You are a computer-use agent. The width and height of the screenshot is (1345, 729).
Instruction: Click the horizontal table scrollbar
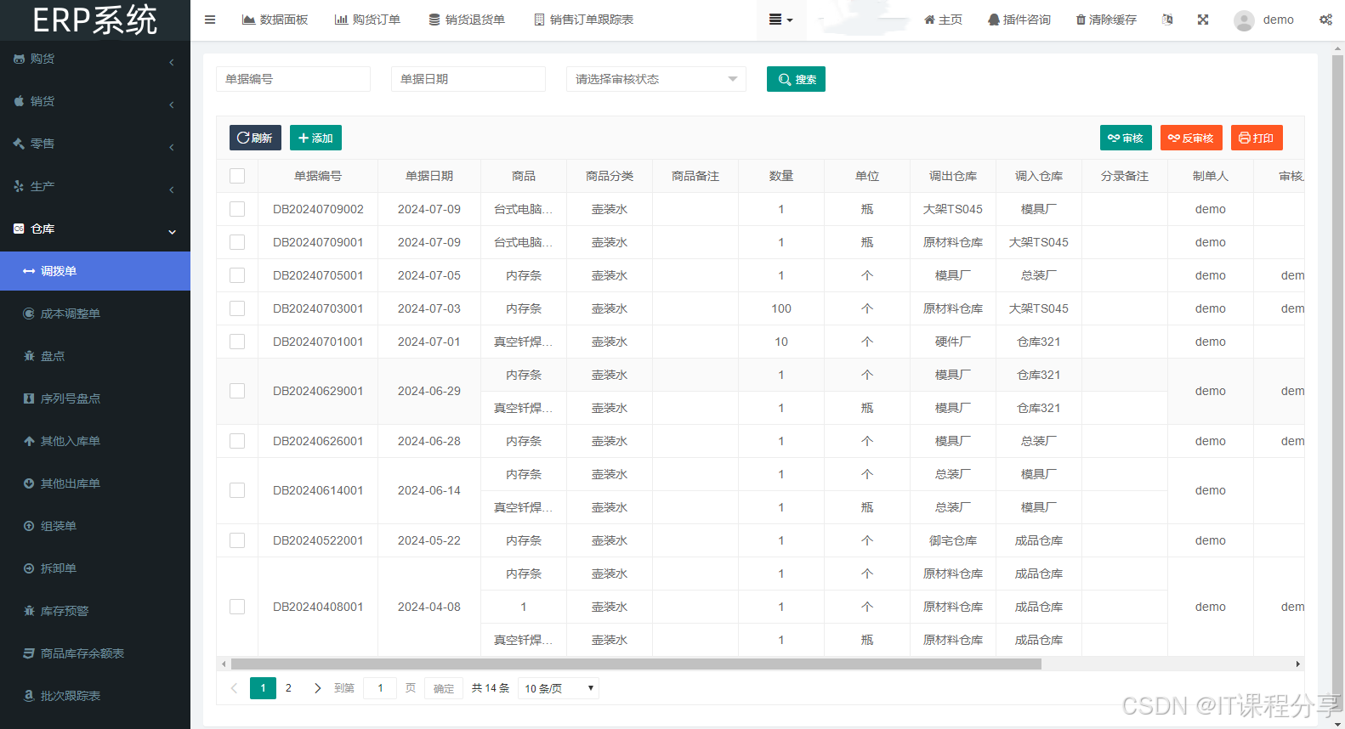click(636, 664)
